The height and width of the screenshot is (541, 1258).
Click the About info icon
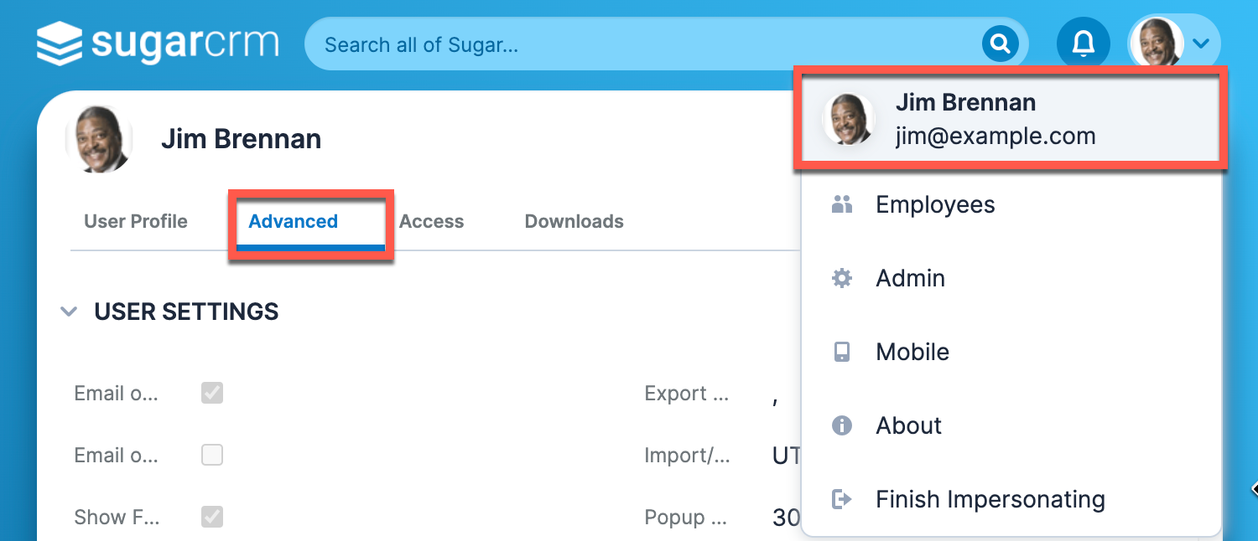[x=841, y=425]
